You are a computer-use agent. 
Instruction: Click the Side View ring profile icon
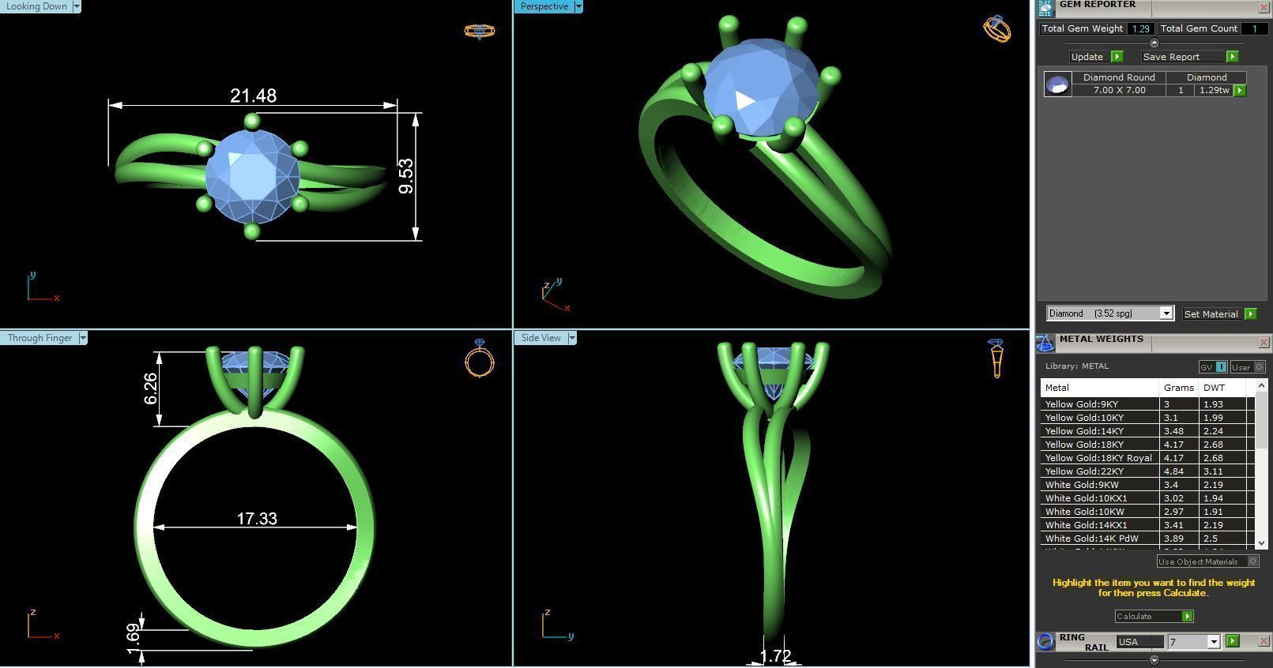[996, 358]
